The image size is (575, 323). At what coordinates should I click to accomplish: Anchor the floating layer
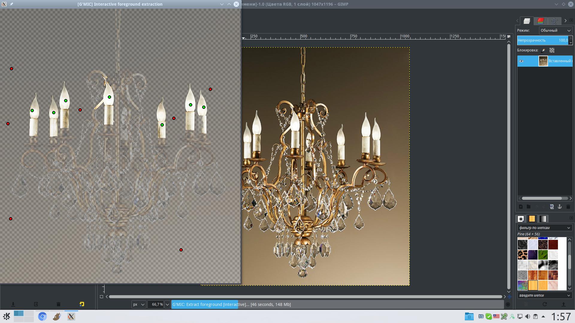coord(560,207)
